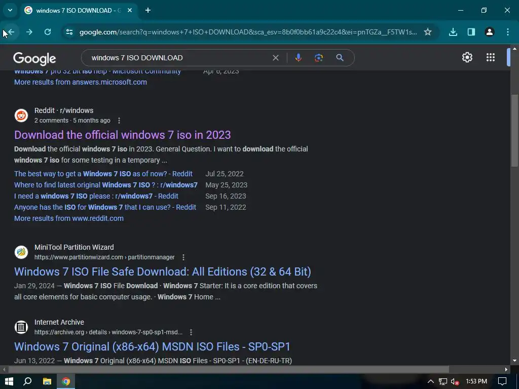
Task: Open More results from answers.microsoft.com
Action: click(x=81, y=82)
